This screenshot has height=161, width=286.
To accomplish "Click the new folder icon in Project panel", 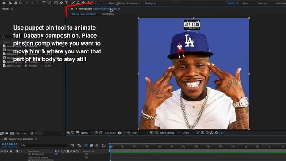I will 7,133.
